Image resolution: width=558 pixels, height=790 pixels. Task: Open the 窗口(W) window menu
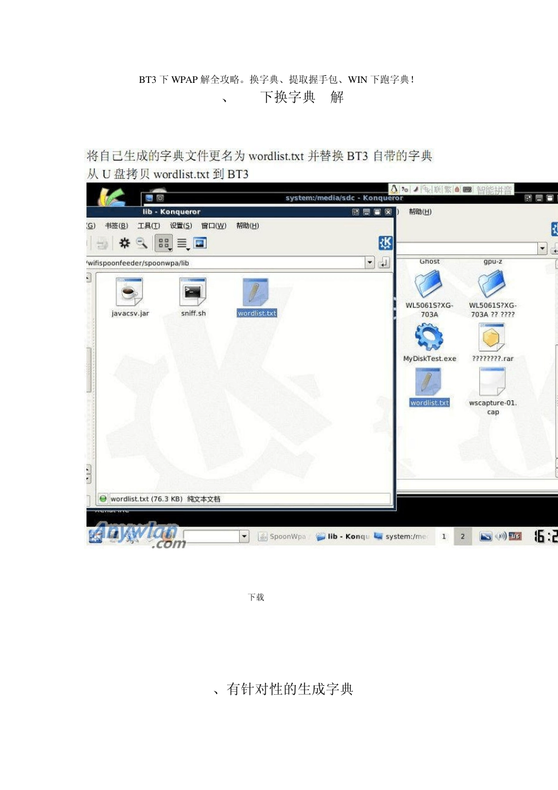(214, 226)
